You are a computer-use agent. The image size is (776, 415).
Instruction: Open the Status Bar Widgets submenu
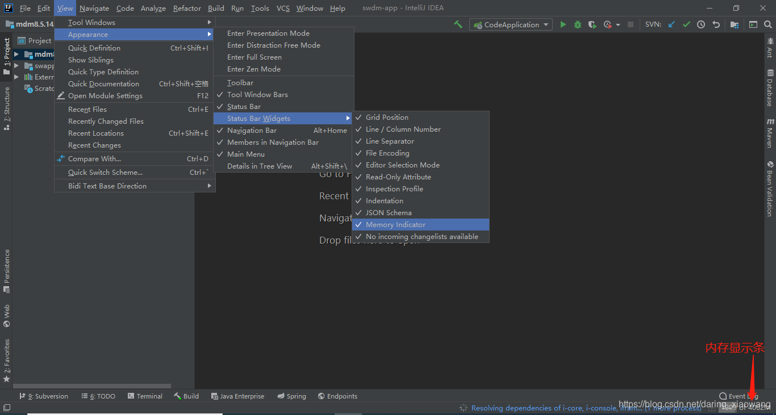[283, 119]
